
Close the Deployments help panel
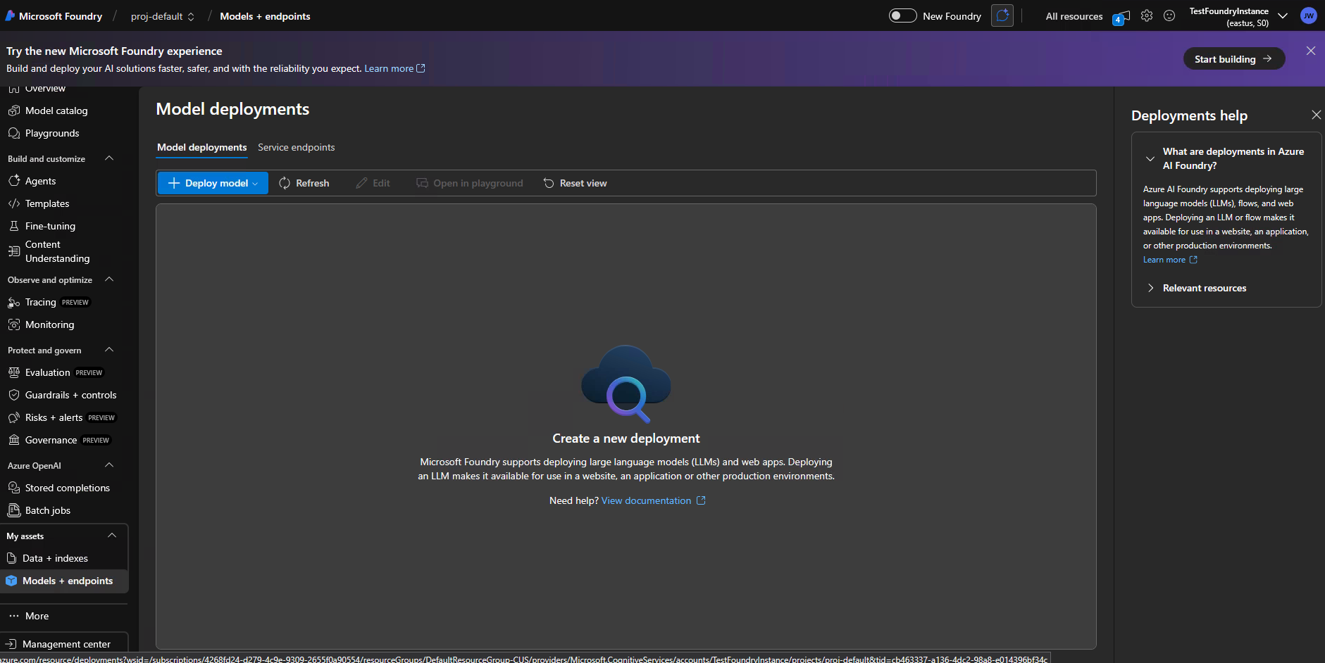(x=1316, y=115)
